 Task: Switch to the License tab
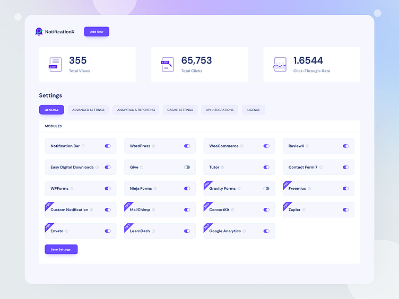[x=254, y=110]
